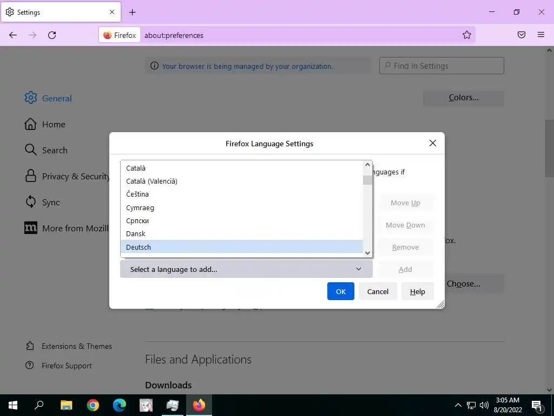Cancel the language settings dialog

click(x=378, y=291)
